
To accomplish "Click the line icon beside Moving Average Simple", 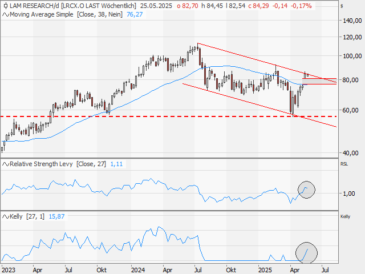I will tap(6, 15).
